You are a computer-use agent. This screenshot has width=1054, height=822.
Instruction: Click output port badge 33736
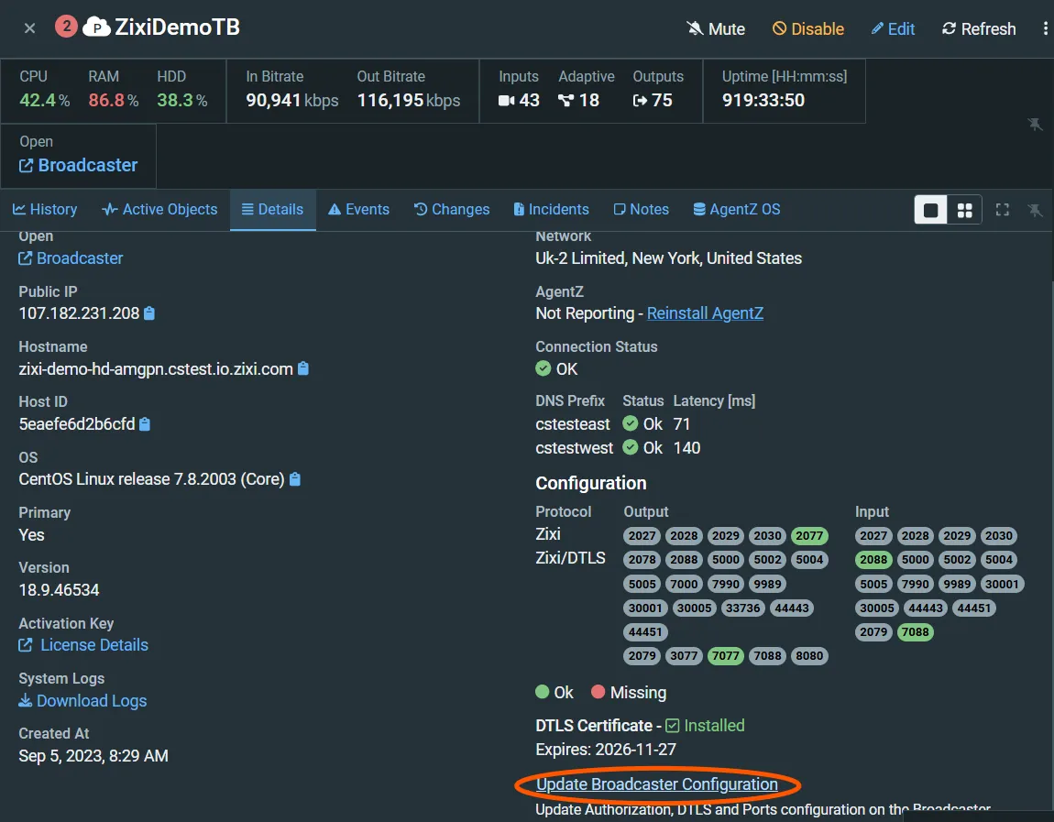742,608
